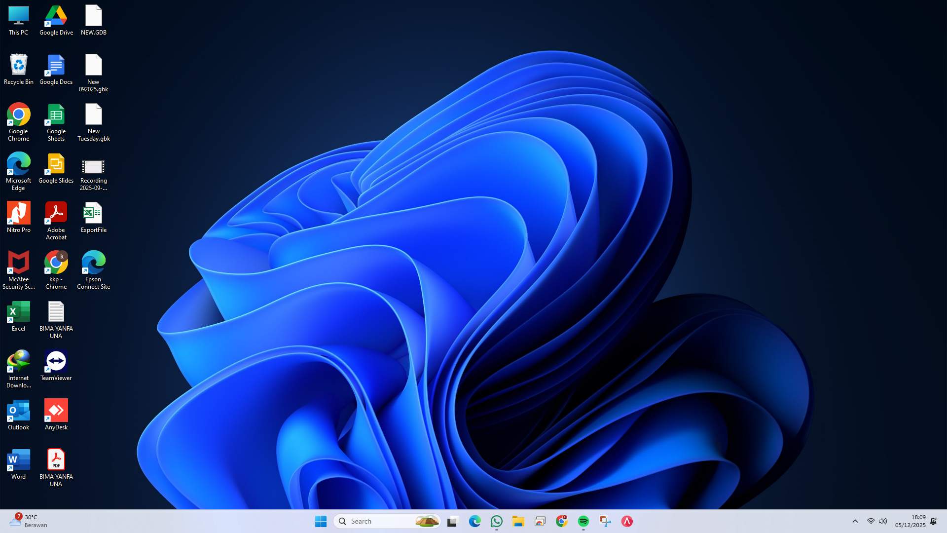
Task: Open WhatsApp from the taskbar
Action: coord(496,521)
